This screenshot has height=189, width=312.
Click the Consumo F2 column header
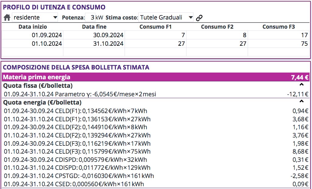coord(217,27)
